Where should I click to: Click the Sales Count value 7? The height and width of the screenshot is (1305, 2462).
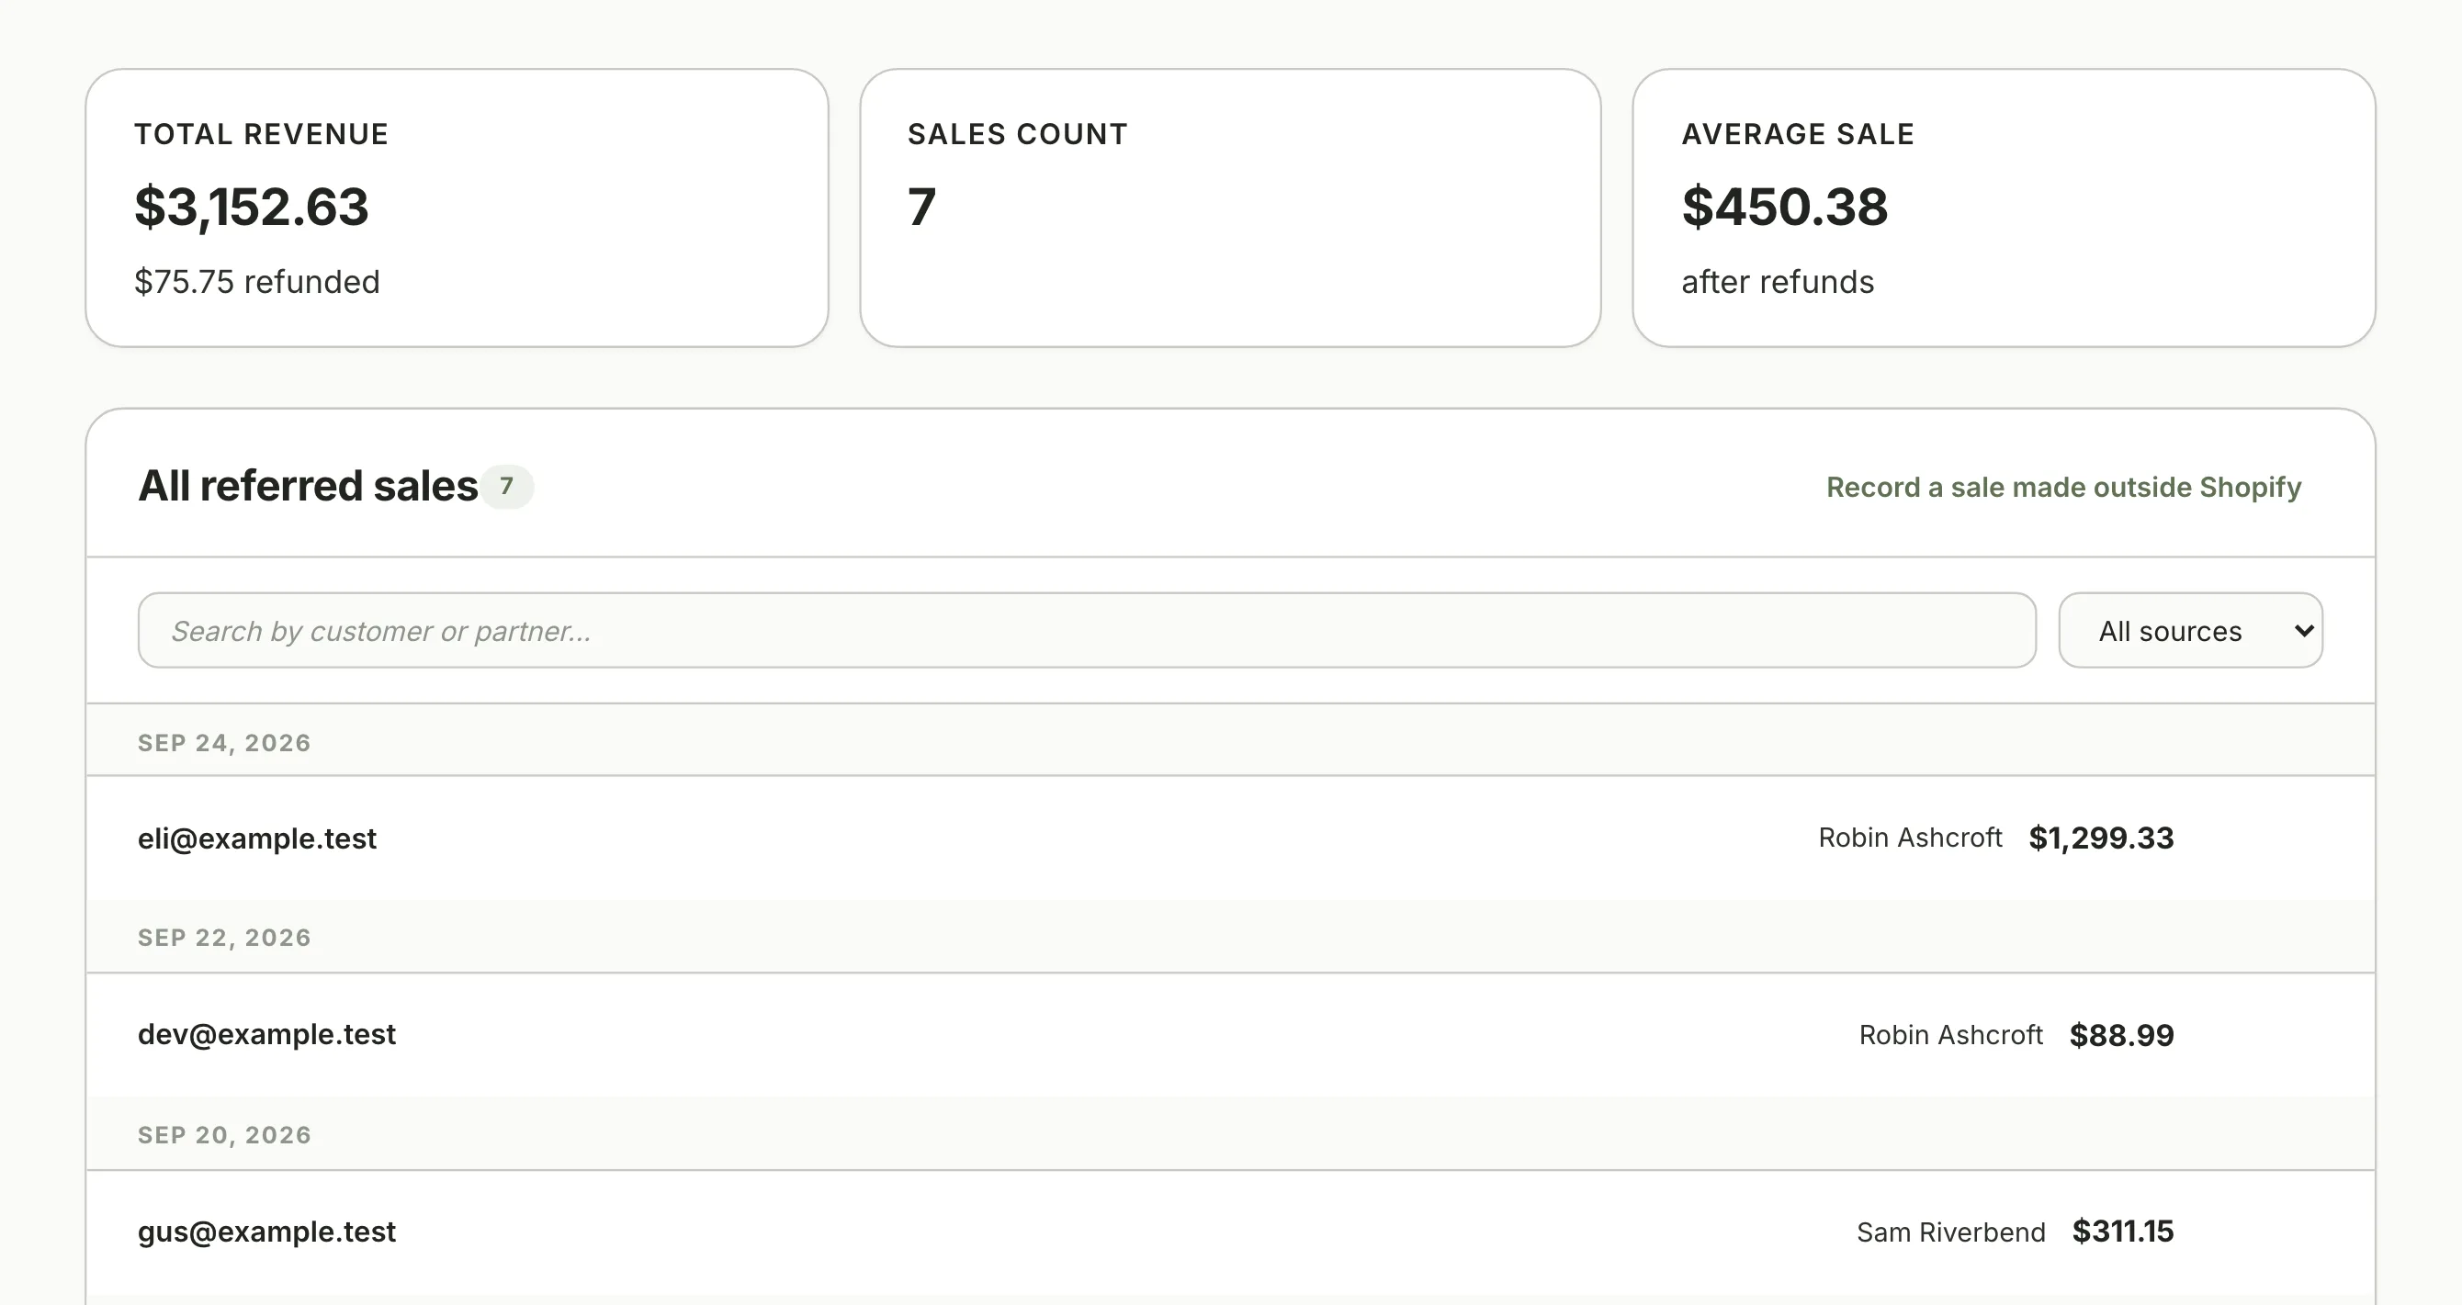click(921, 207)
